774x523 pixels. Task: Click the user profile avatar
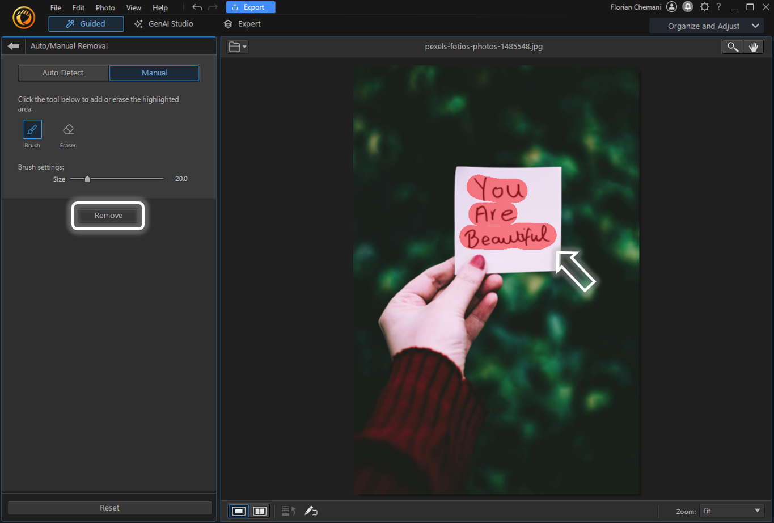pos(672,7)
